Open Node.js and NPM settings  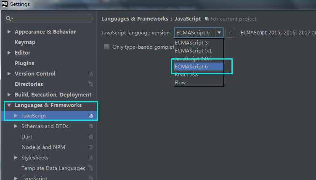click(x=43, y=147)
